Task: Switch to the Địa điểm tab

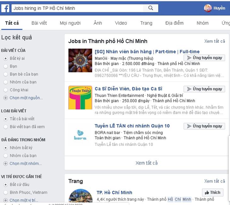Action: (175, 23)
